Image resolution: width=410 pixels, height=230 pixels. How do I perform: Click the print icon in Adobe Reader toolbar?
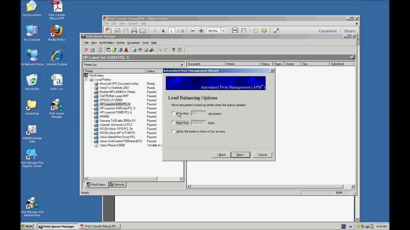134,31
